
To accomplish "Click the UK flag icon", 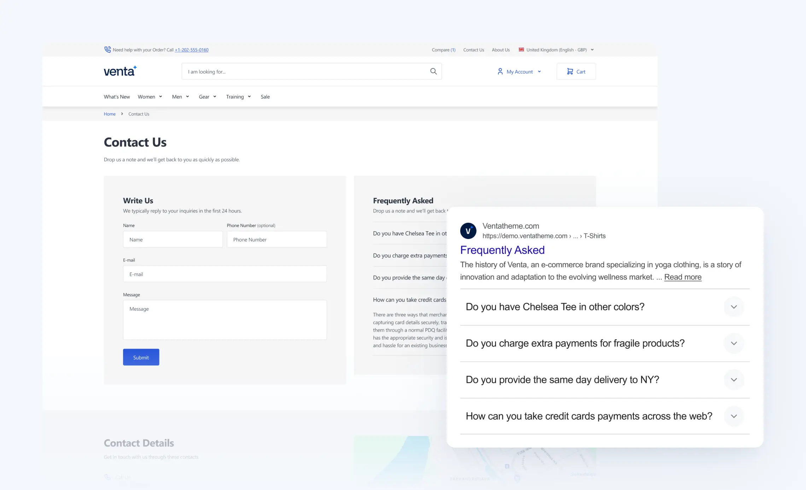I will [x=521, y=49].
